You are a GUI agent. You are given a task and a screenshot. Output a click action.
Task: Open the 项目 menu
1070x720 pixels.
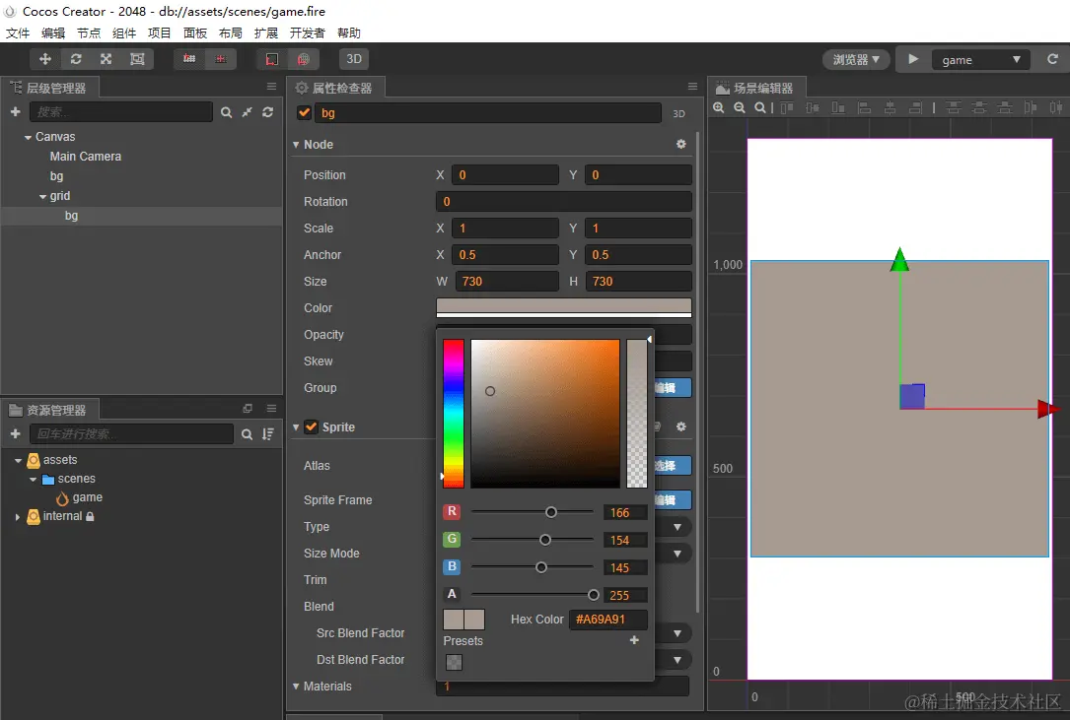160,33
